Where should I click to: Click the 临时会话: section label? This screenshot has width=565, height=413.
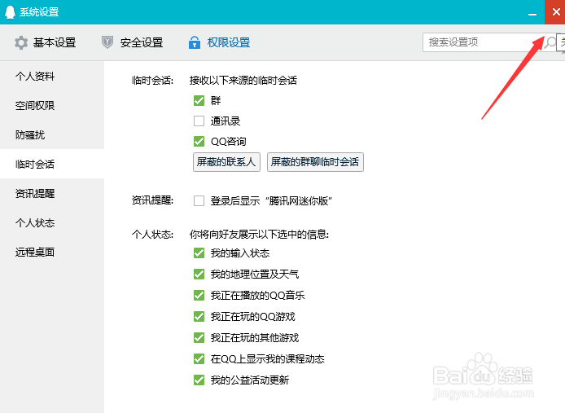152,81
